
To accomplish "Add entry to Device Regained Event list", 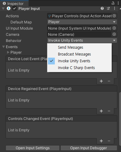I will click(101, 111).
